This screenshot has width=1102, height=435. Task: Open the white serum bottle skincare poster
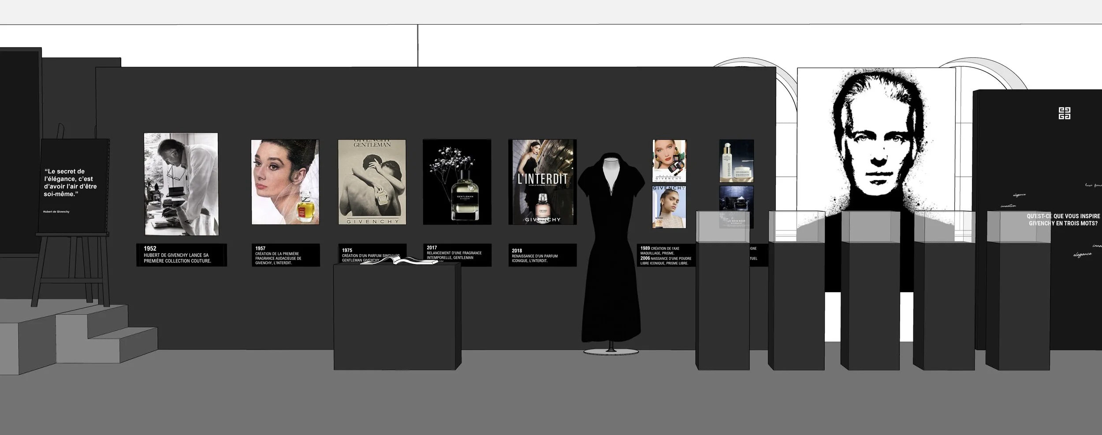737,161
